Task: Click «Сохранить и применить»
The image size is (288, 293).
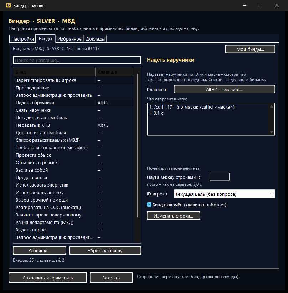Action: click(x=48, y=278)
